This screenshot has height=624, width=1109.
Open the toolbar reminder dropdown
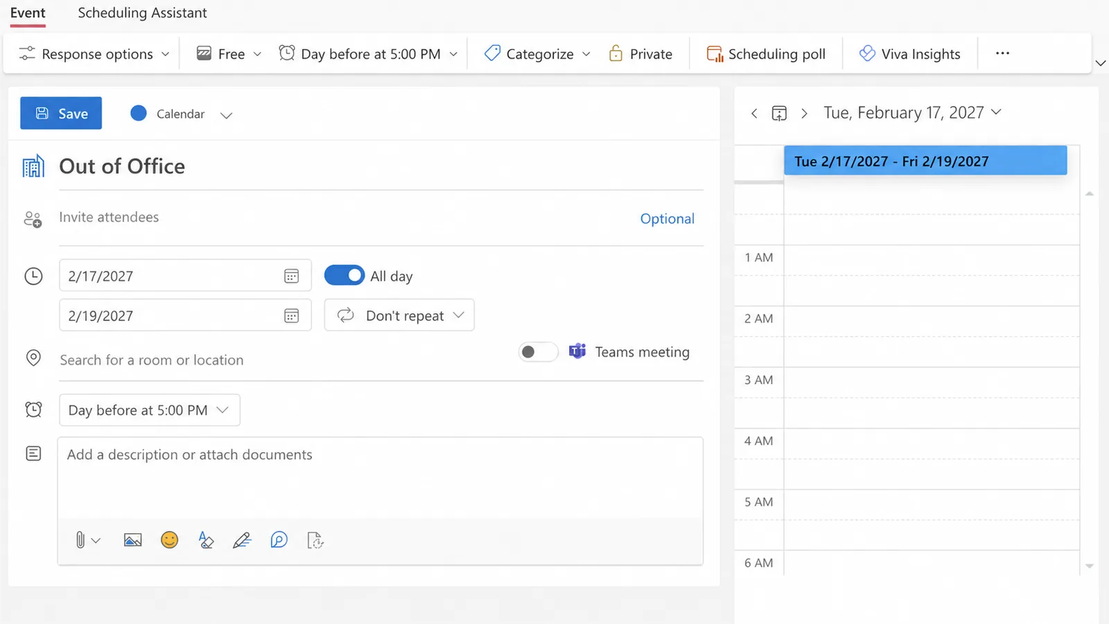368,54
